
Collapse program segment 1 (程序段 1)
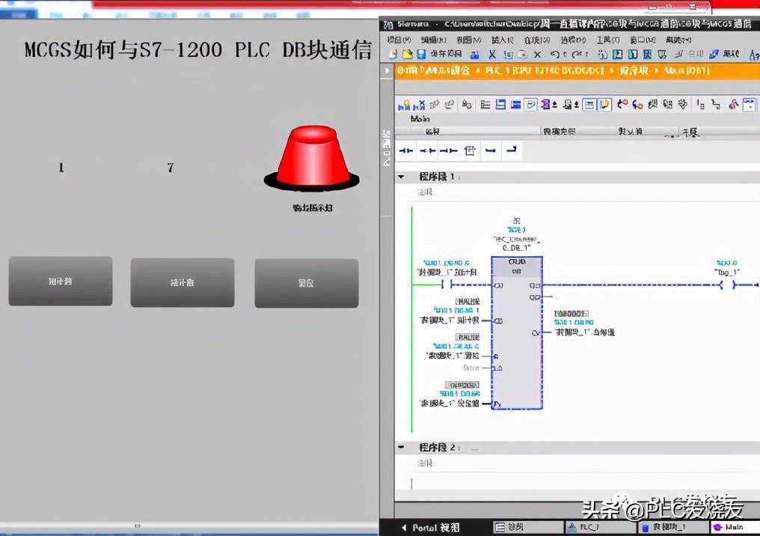pyautogui.click(x=401, y=177)
